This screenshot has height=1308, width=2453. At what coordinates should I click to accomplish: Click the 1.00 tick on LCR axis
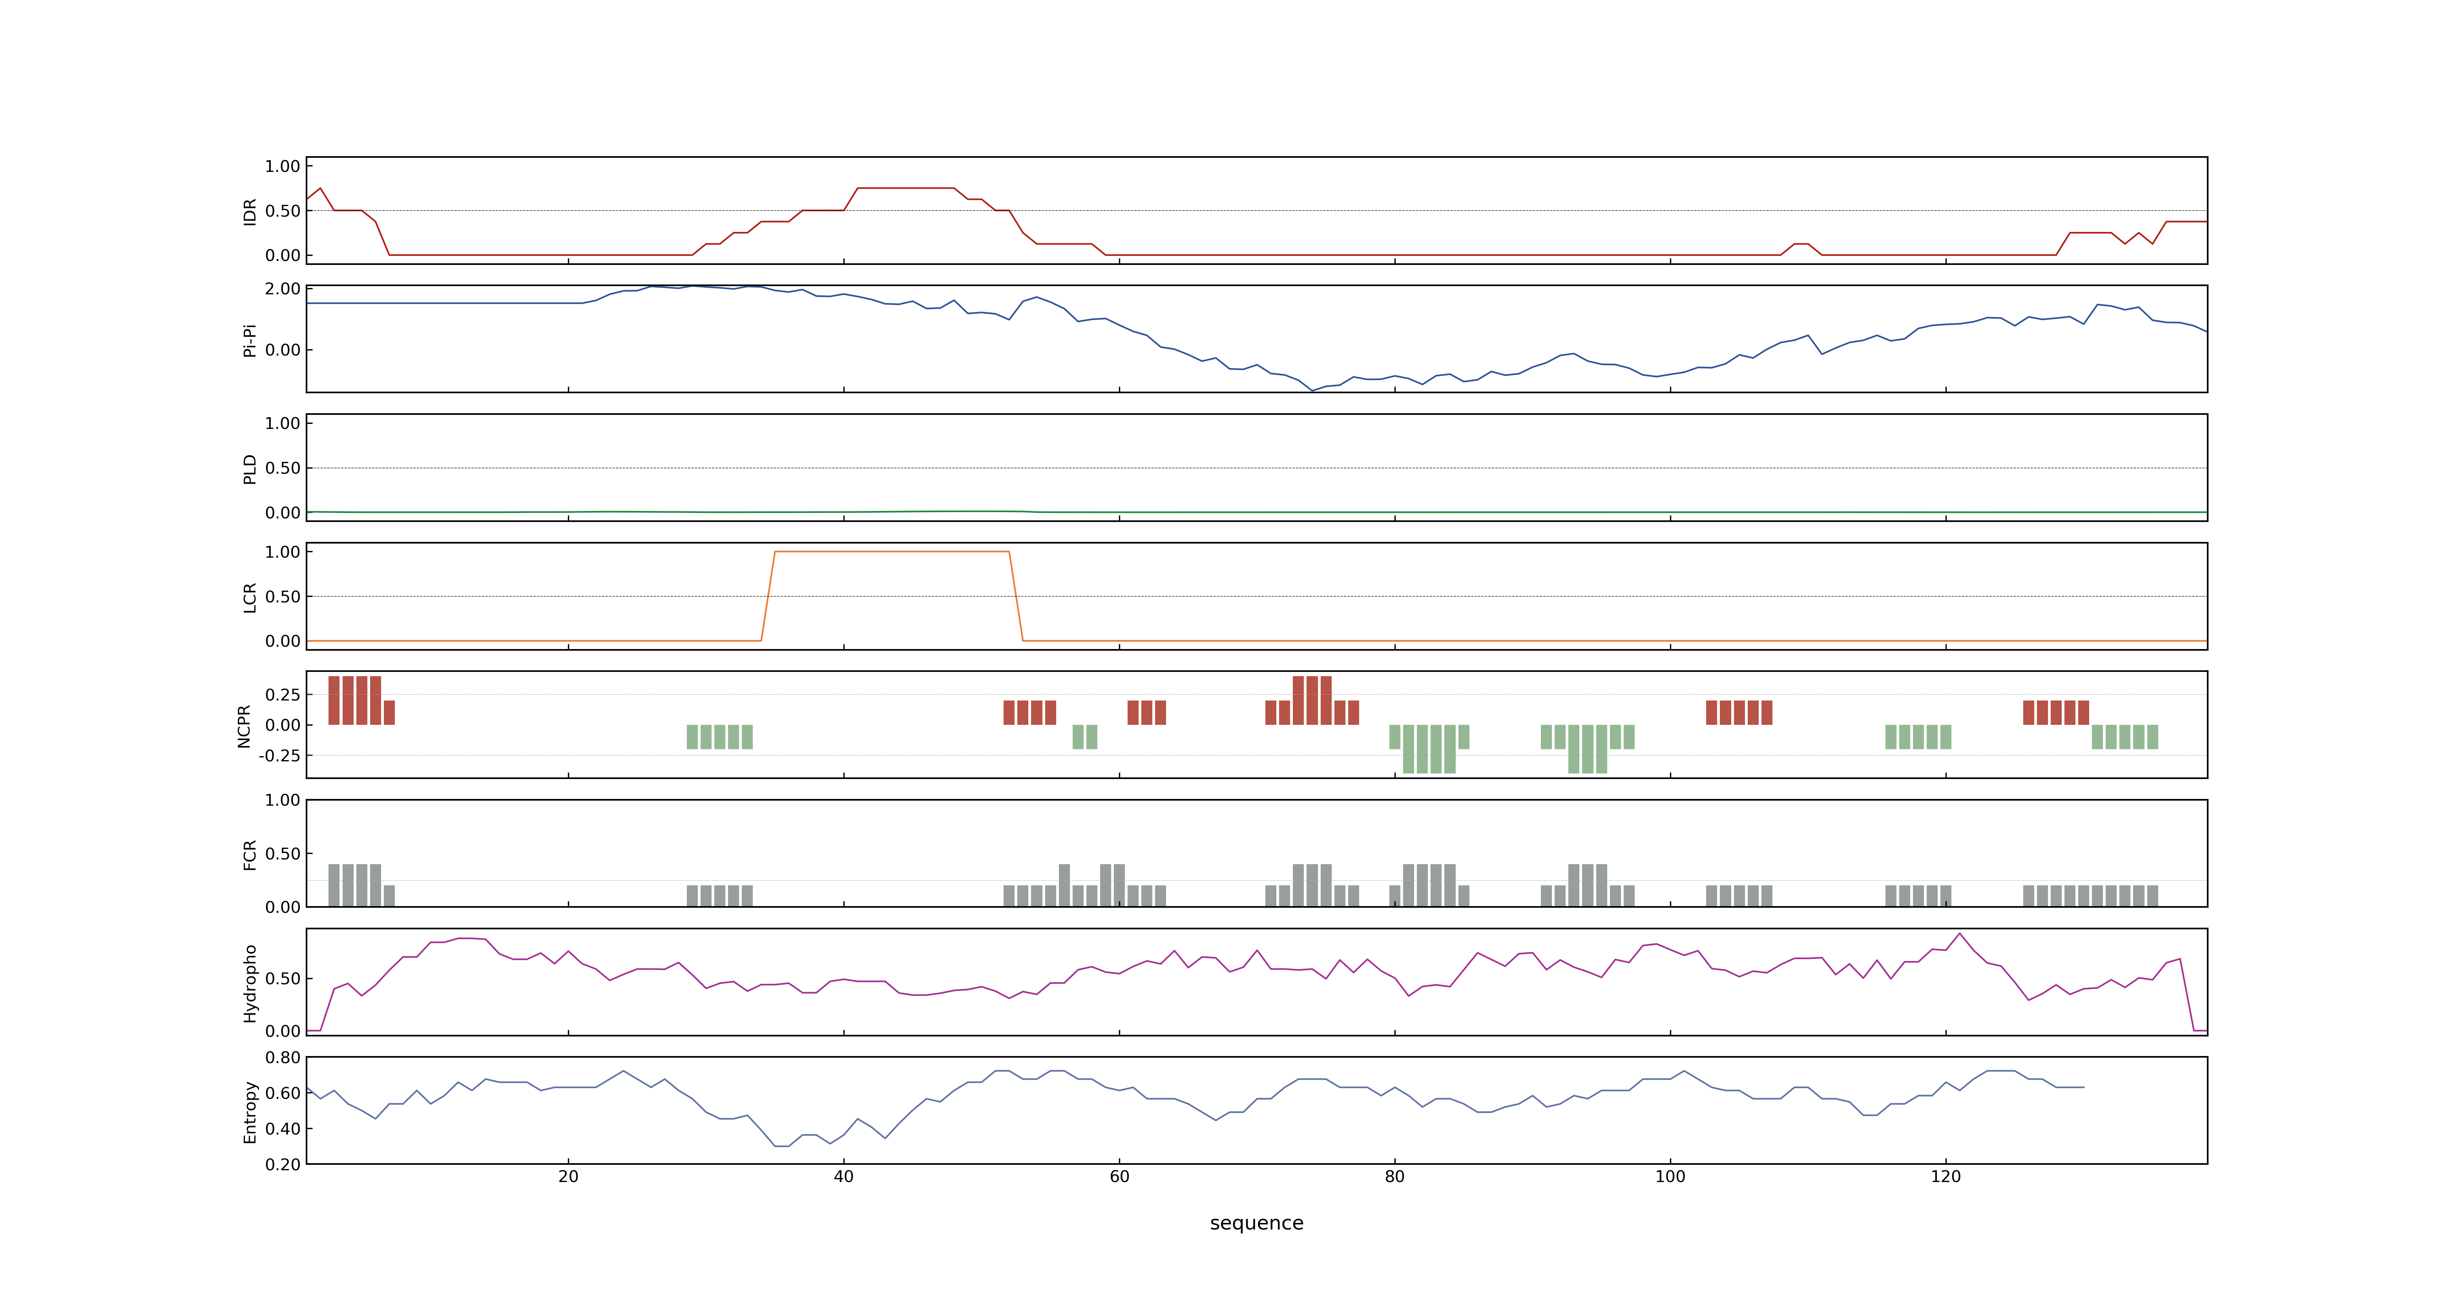(283, 552)
